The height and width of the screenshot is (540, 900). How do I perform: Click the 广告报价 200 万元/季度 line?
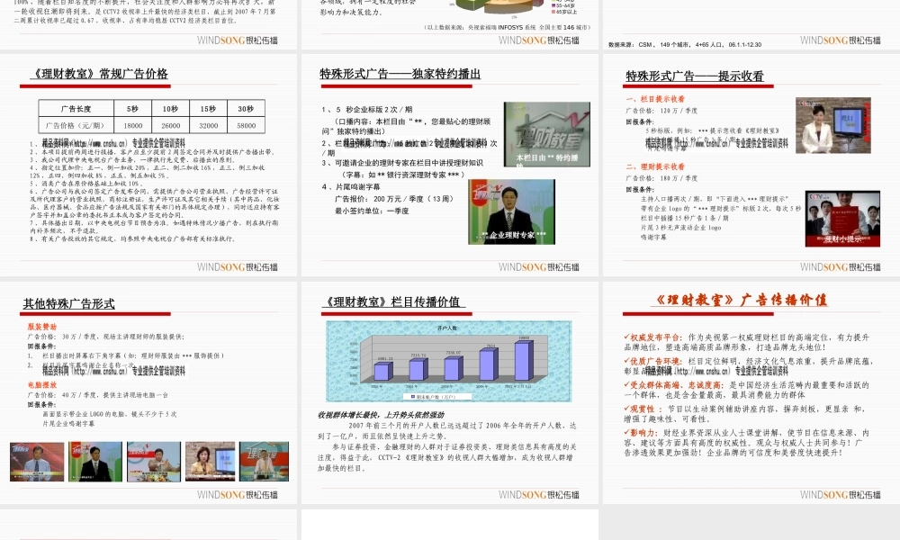pyautogui.click(x=395, y=199)
